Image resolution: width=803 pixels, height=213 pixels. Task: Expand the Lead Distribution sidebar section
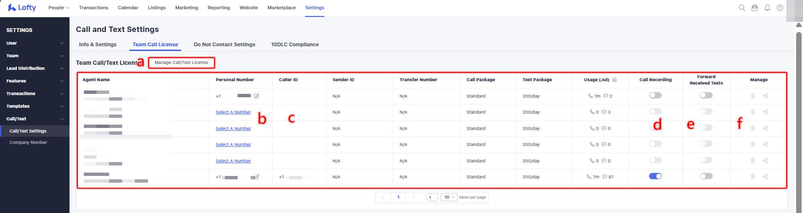[35, 68]
